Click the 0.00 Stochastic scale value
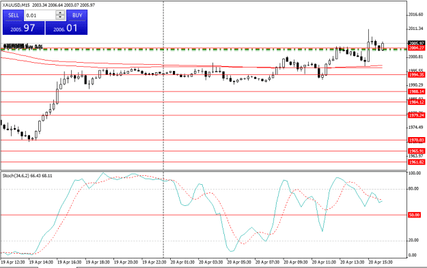 pos(413,255)
